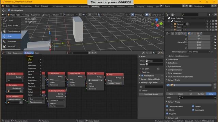Enable the Mobile checkbox
Viewport: 218px width, 122px height.
167,110
